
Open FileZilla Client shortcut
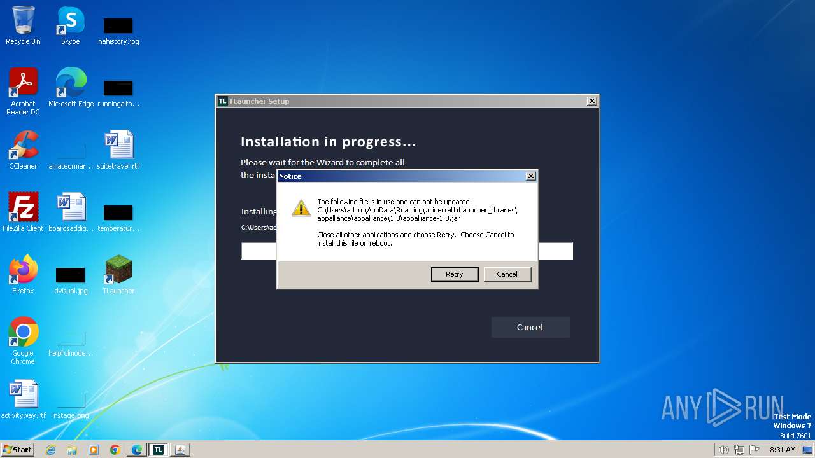[x=23, y=212]
